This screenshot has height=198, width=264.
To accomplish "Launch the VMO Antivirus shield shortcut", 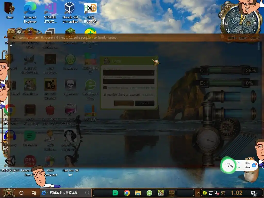I will coord(50,166).
